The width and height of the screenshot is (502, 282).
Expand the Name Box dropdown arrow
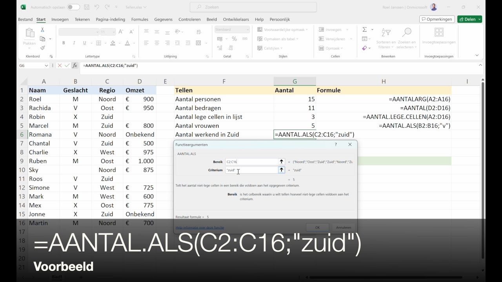[46, 65]
